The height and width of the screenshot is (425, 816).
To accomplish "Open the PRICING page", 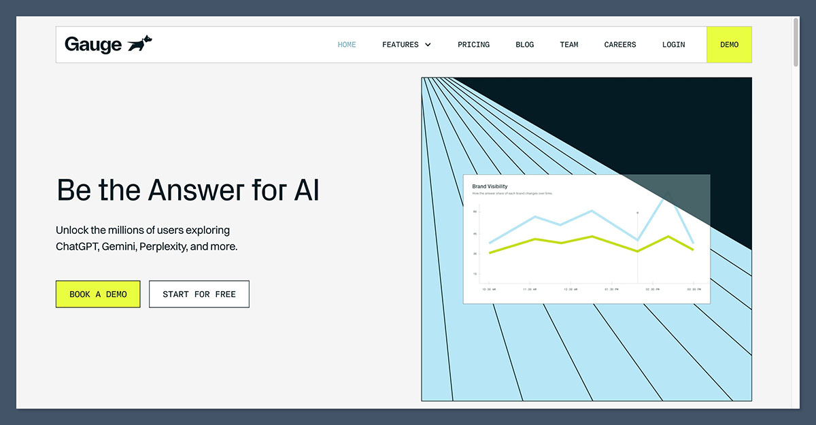I will 473,45.
